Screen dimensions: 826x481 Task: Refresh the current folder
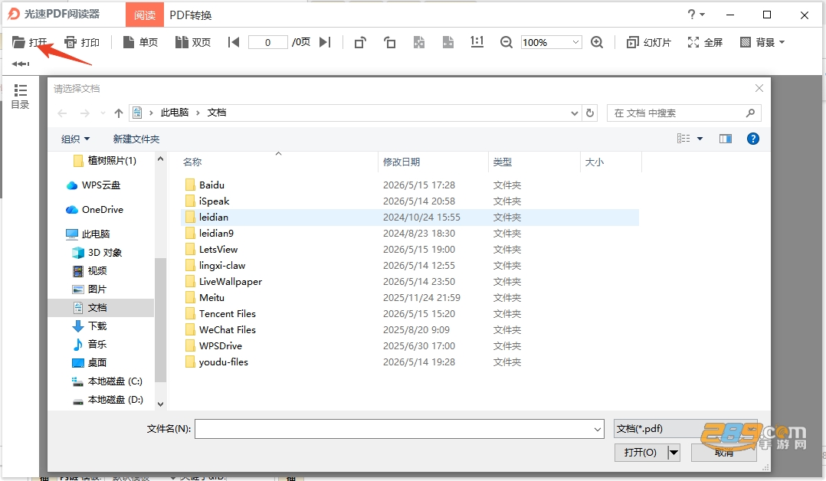tap(590, 113)
